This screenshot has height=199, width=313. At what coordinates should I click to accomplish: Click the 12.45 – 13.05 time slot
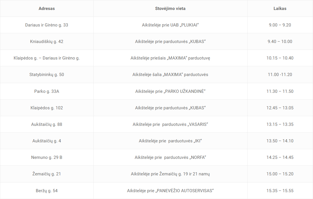click(x=280, y=108)
